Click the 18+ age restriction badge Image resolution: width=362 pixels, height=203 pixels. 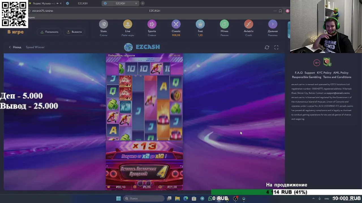(316, 63)
